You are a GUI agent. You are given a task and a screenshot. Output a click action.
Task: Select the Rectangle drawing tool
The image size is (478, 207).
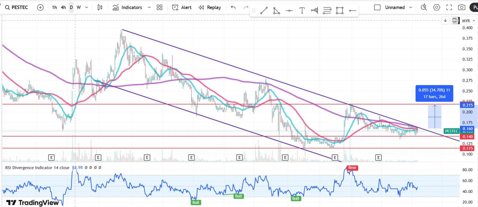340,11
